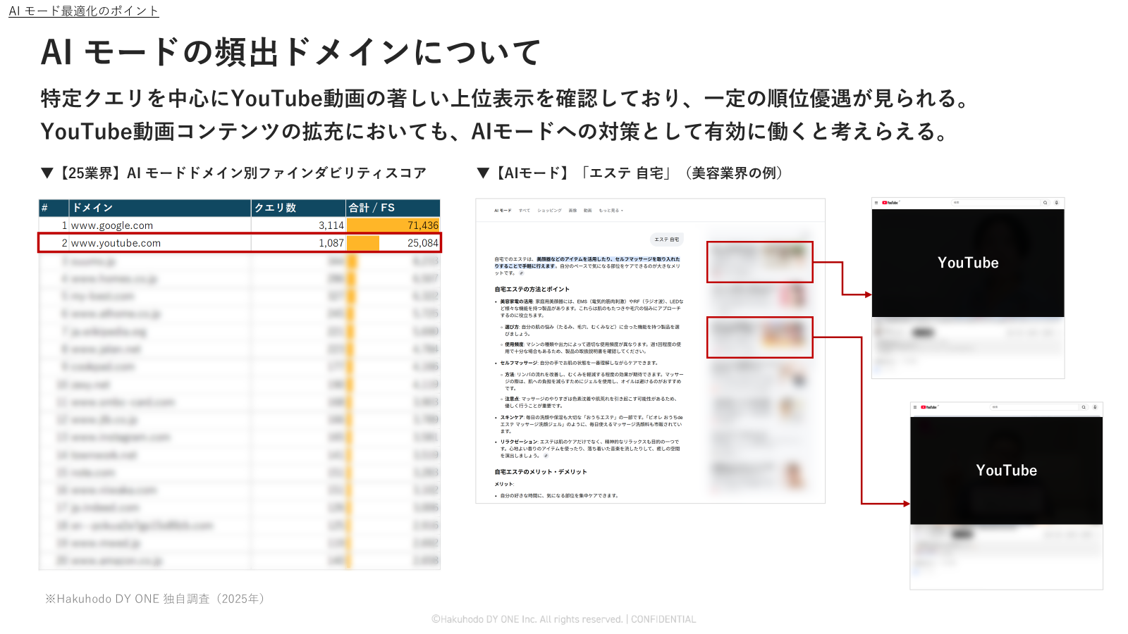This screenshot has width=1128, height=634.
Task: Click search magnifier in upper YouTube screenshot
Action: pos(1045,203)
